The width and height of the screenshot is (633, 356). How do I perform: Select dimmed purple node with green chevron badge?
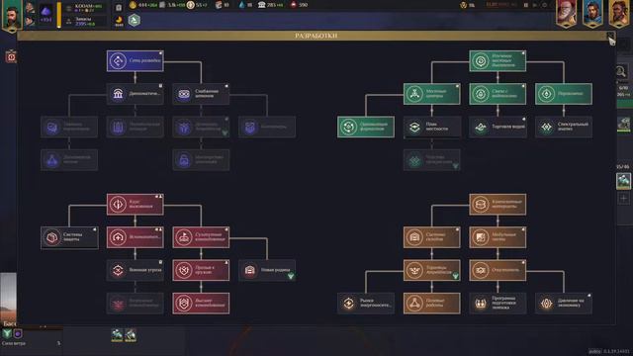coord(201,128)
